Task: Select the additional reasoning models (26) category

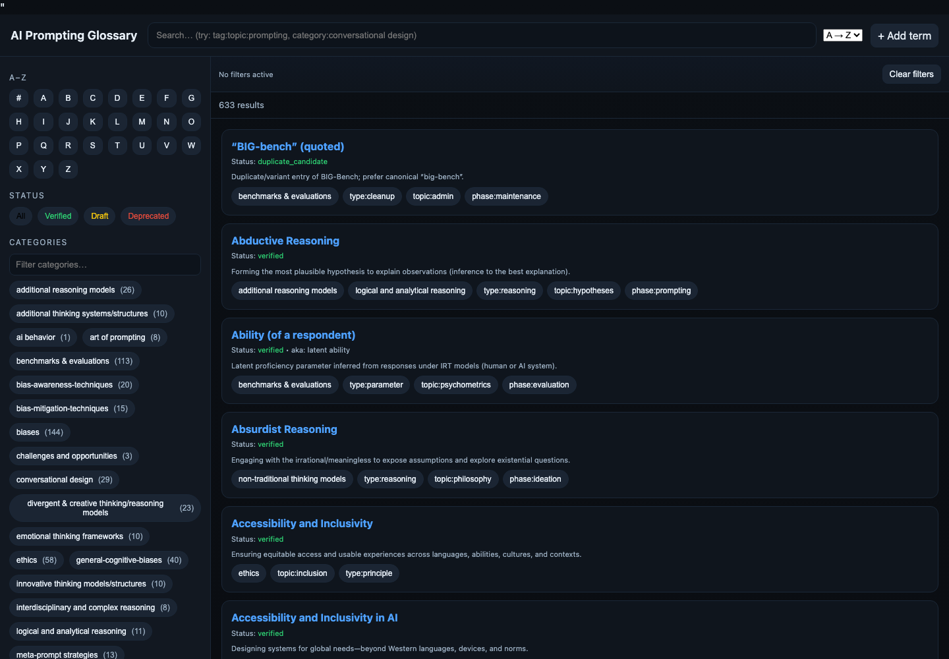Action: 75,290
